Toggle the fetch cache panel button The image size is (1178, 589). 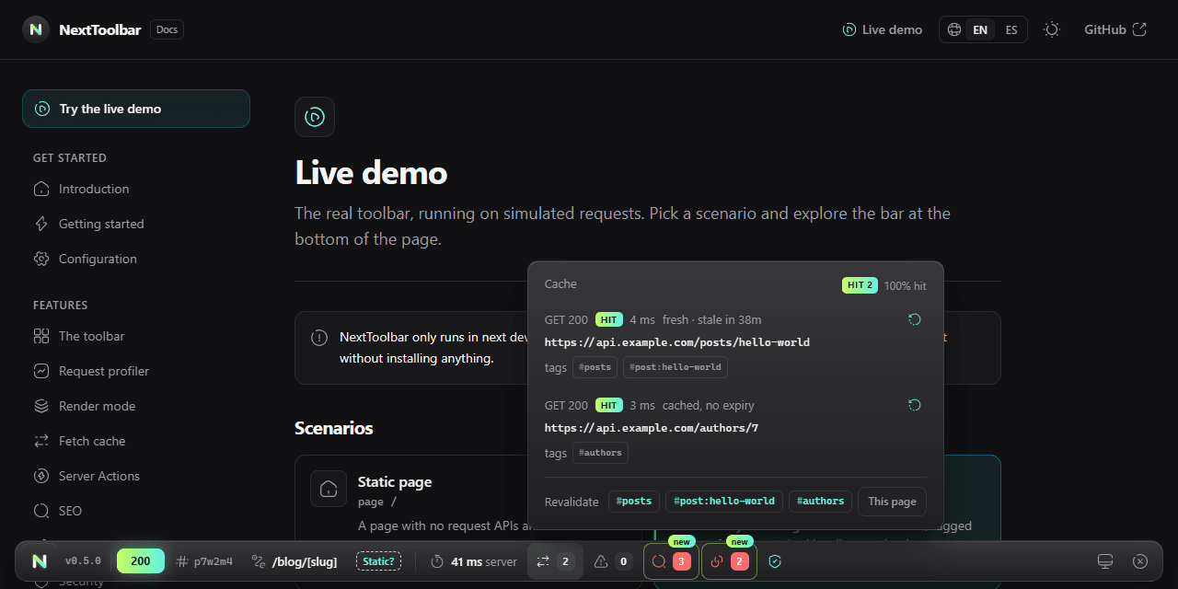click(555, 561)
